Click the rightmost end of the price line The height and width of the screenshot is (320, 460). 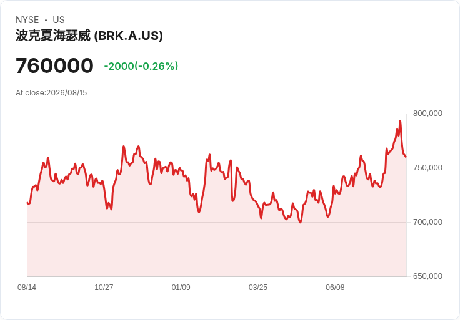pyautogui.click(x=406, y=157)
